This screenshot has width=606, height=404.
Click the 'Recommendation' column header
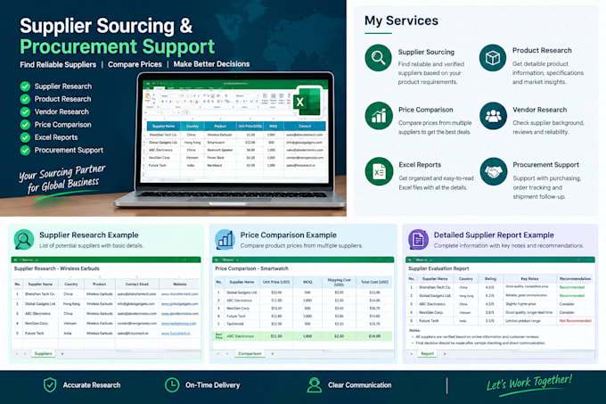575,278
